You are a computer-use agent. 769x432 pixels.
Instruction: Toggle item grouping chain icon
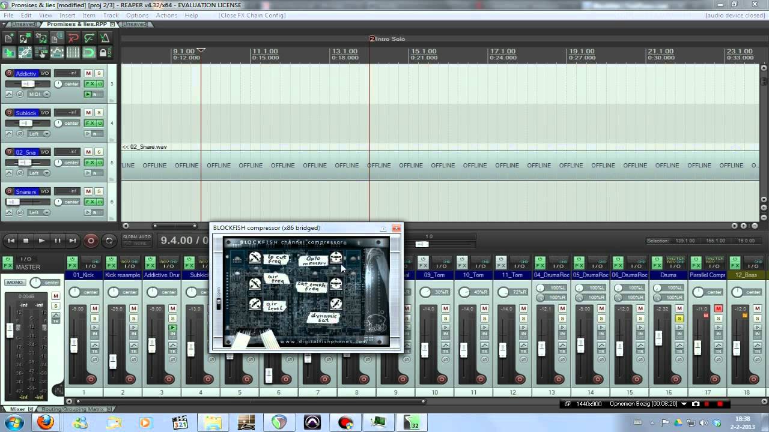(25, 53)
